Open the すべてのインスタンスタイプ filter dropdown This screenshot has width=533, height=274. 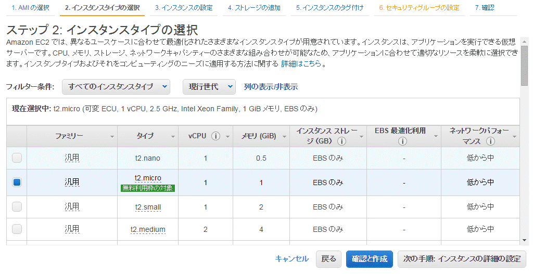coord(116,87)
